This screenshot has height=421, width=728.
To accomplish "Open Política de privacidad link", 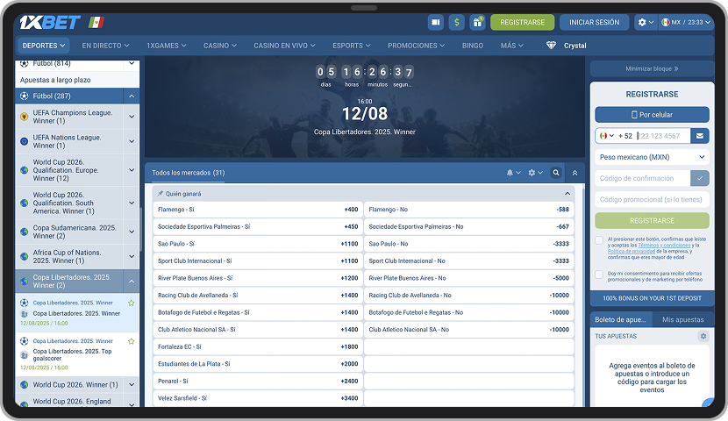I will point(632,251).
